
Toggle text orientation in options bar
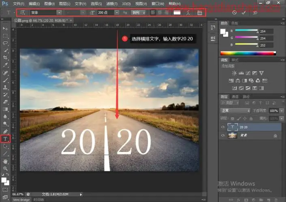pos(23,13)
